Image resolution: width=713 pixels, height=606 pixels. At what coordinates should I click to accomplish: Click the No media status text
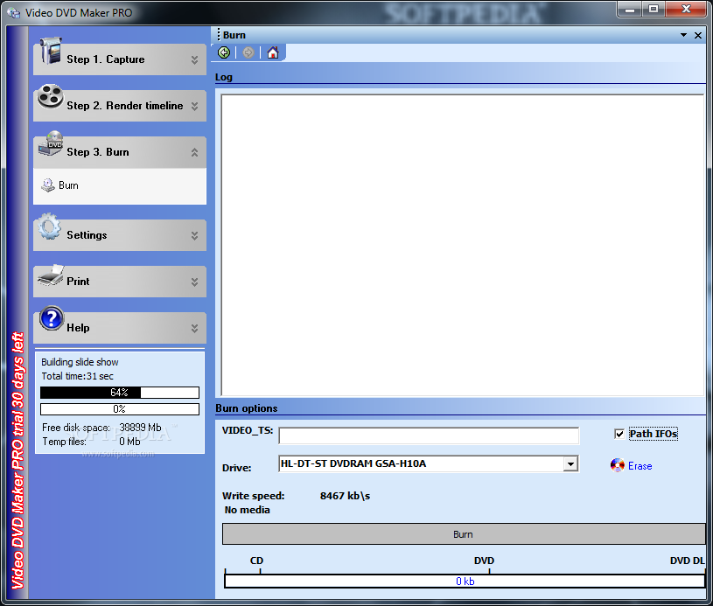pos(247,510)
